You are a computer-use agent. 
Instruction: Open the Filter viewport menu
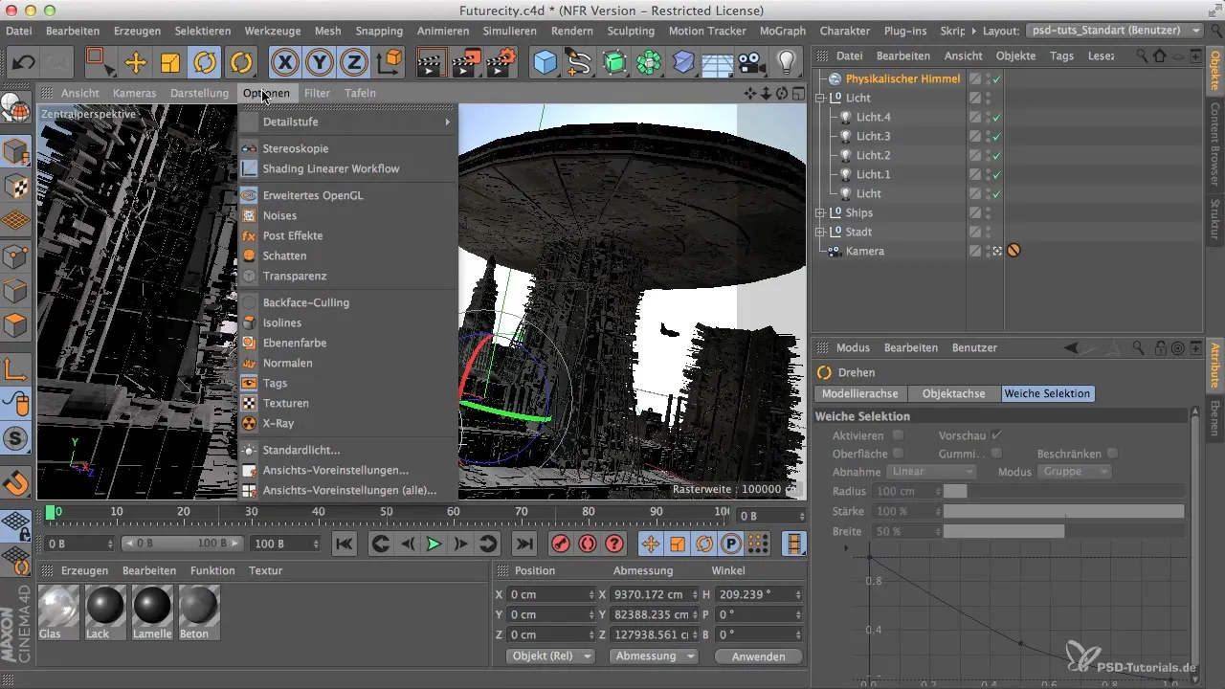[317, 93]
